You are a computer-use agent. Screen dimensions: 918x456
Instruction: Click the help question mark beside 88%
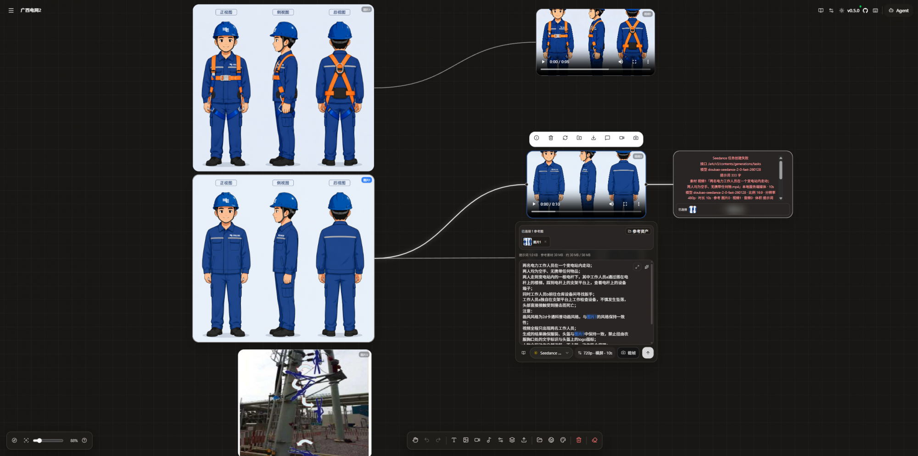pyautogui.click(x=84, y=440)
